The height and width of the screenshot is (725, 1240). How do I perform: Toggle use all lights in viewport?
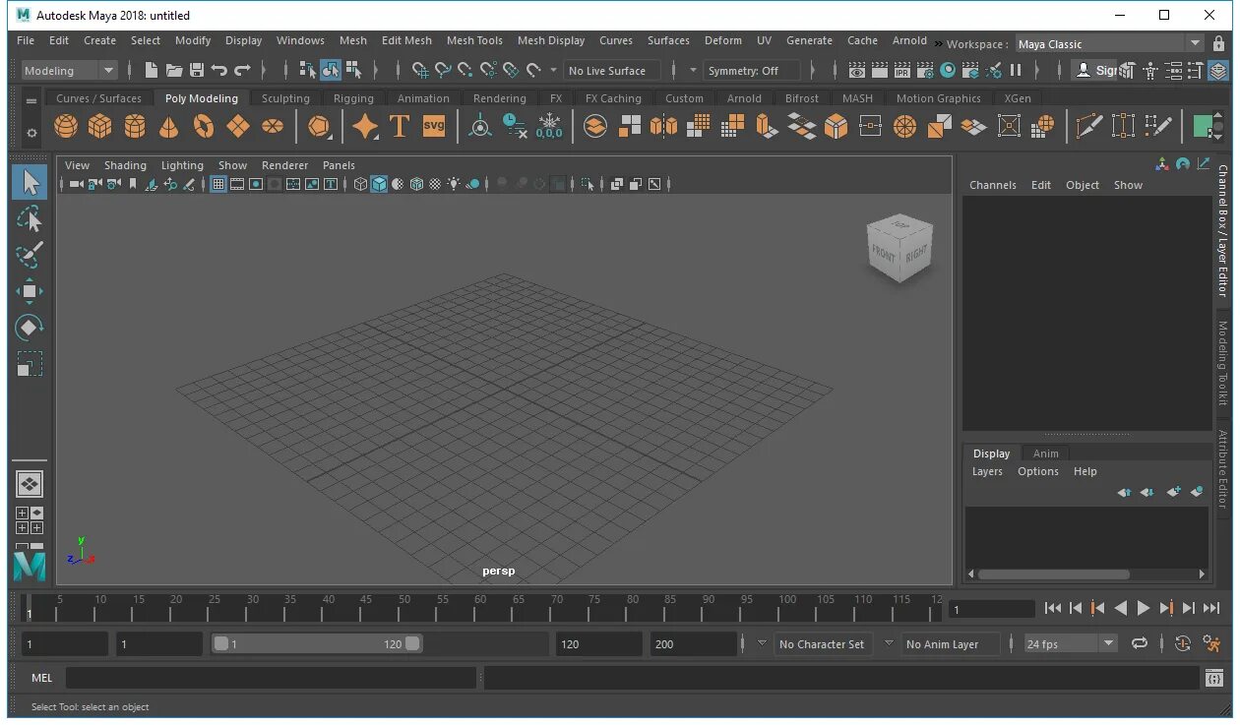coord(454,184)
